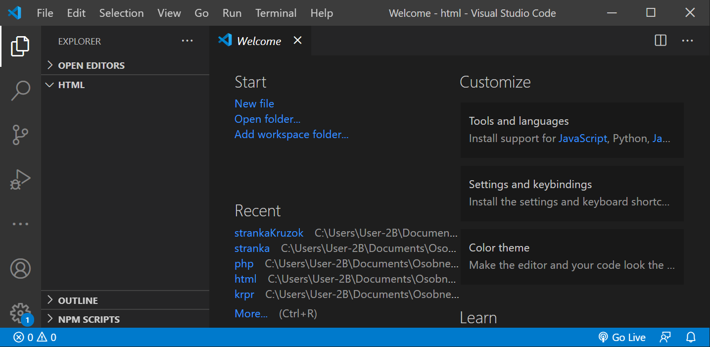Open the File menu
710x347 pixels.
click(45, 13)
